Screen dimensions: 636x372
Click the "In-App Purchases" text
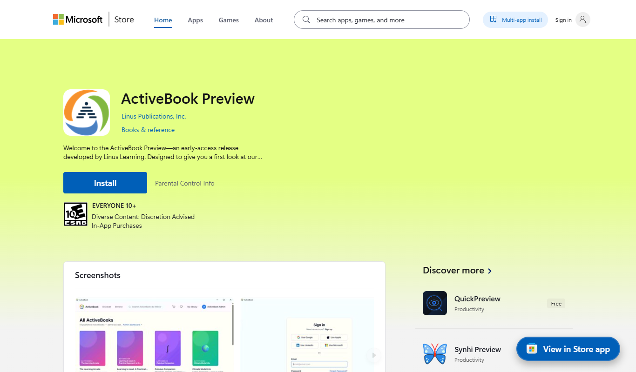pyautogui.click(x=117, y=226)
